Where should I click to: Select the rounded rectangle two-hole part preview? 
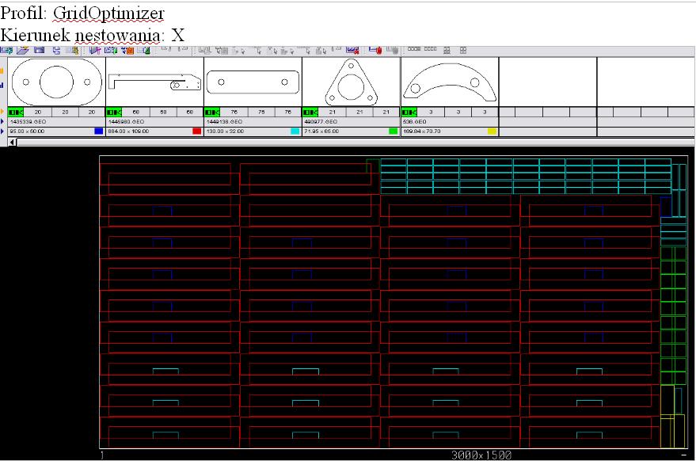[x=253, y=82]
